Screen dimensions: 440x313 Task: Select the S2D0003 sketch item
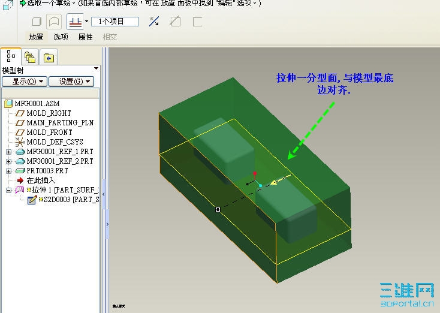coord(71,200)
